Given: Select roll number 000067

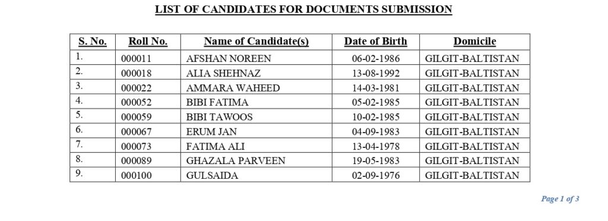Looking at the screenshot, I should pyautogui.click(x=136, y=132).
